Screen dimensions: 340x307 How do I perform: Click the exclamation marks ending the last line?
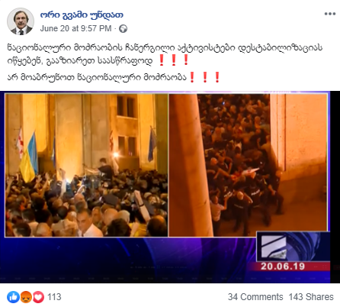click(x=204, y=77)
